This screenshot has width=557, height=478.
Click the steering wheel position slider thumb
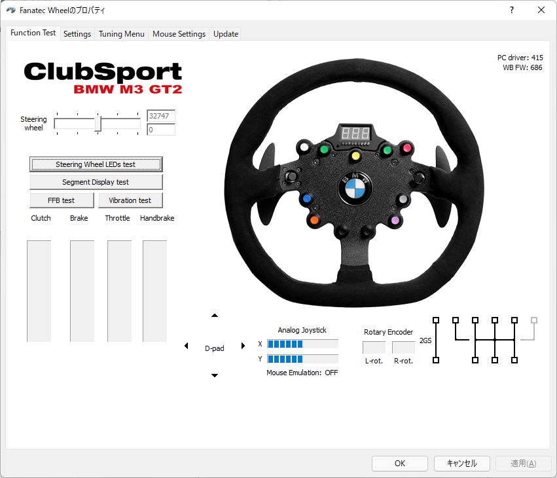tap(98, 123)
